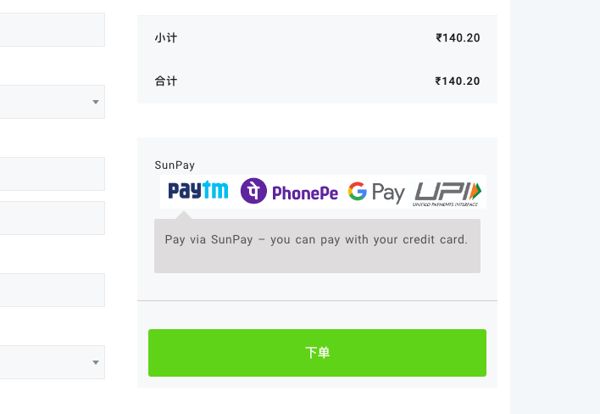Click the 小计 subtotal amount ₹140.20

458,38
